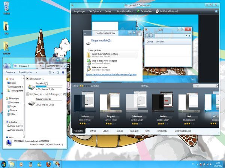Click About WindowBlinds

pos(125,11)
